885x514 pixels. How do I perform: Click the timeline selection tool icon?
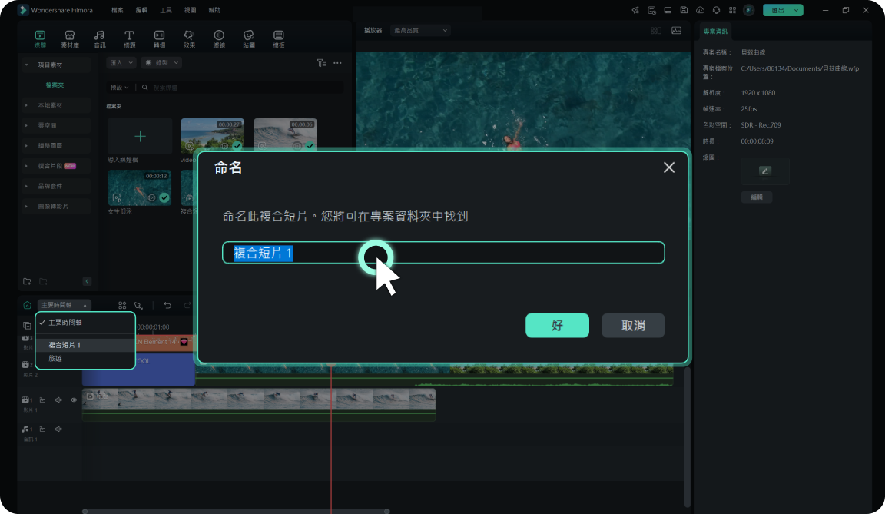(x=138, y=305)
